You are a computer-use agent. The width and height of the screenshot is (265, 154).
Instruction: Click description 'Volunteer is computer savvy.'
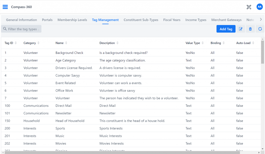[x=121, y=76]
